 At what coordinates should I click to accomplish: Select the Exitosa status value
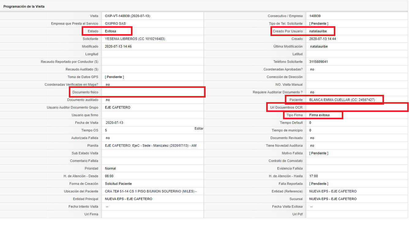click(x=110, y=31)
